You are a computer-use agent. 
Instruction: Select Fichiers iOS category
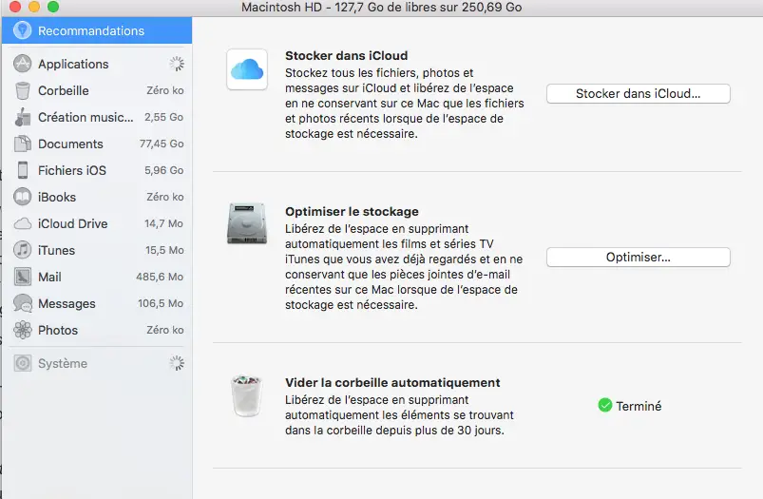tap(97, 170)
